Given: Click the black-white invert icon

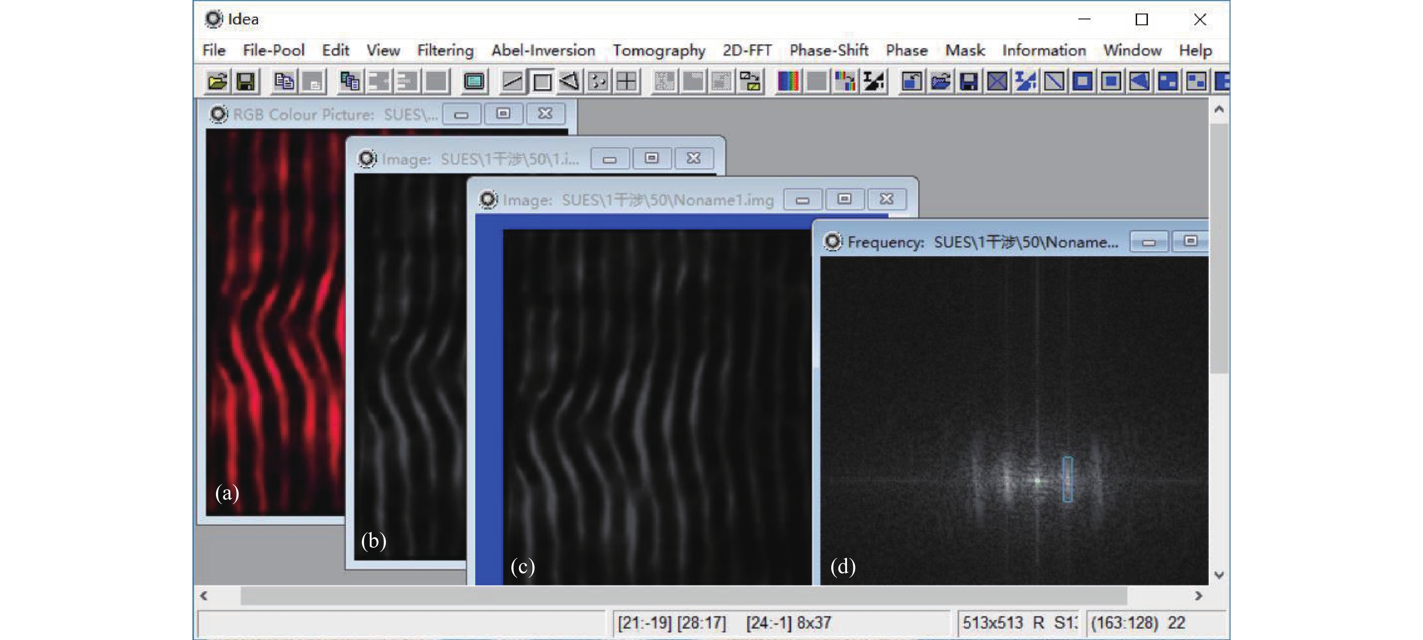Looking at the screenshot, I should 874,82.
